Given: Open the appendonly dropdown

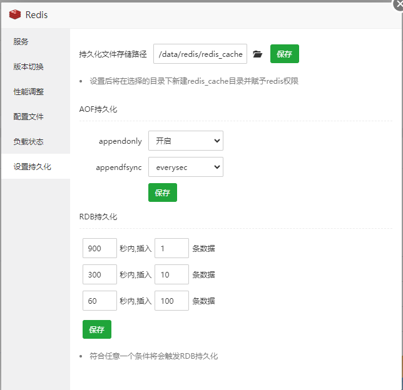Looking at the screenshot, I should (186, 141).
